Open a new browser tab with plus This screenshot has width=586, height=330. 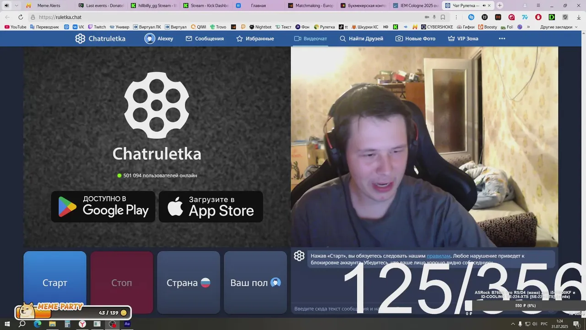tap(499, 5)
